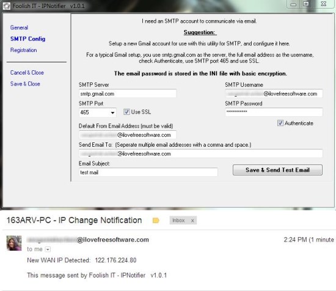
Task: Remove the Inbox label with its x
Action: (x=192, y=221)
